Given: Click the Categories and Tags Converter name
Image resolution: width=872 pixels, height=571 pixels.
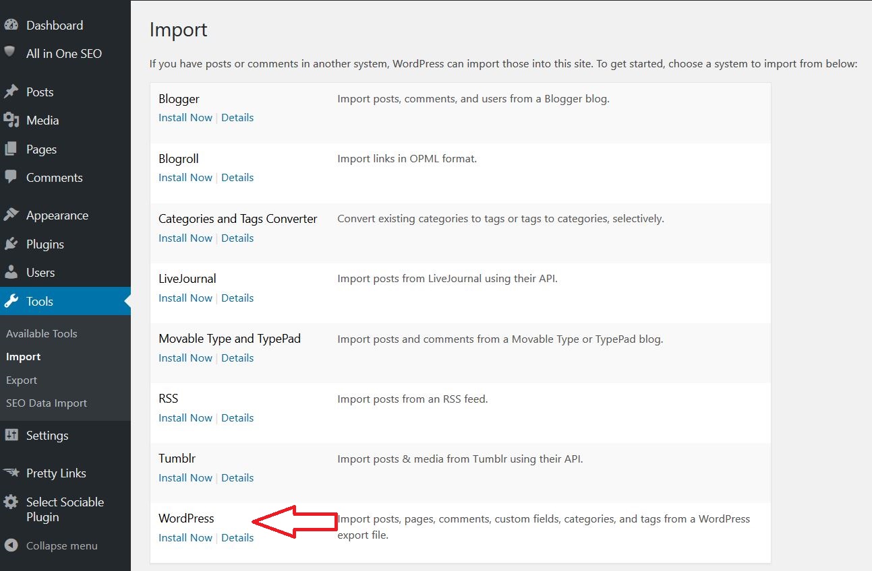Looking at the screenshot, I should tap(238, 219).
